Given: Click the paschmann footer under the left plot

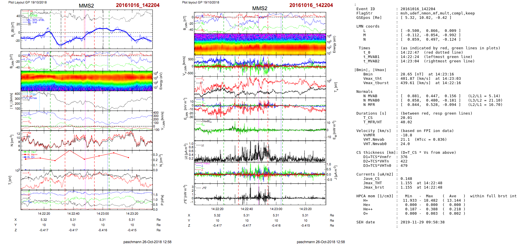Looking at the screenshot, I should tap(147, 242).
